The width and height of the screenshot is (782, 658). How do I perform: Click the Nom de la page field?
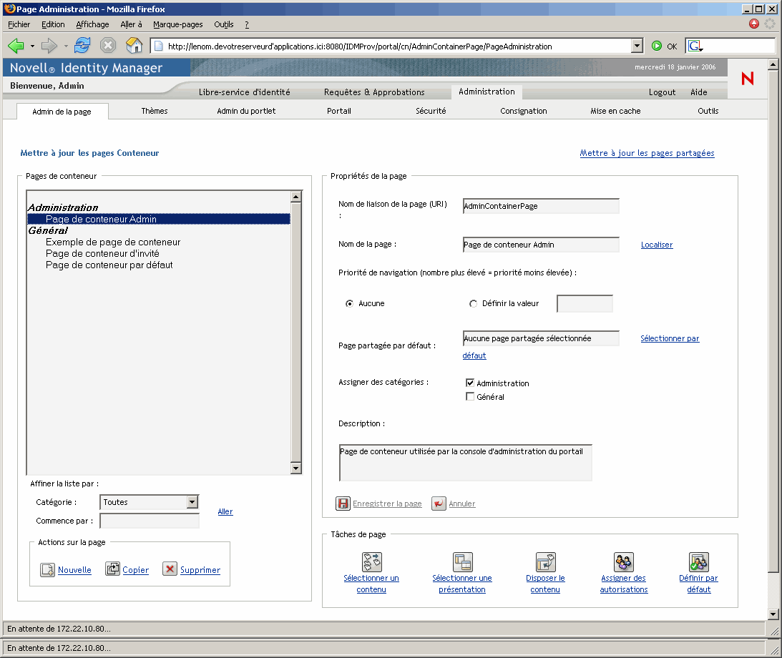(541, 245)
